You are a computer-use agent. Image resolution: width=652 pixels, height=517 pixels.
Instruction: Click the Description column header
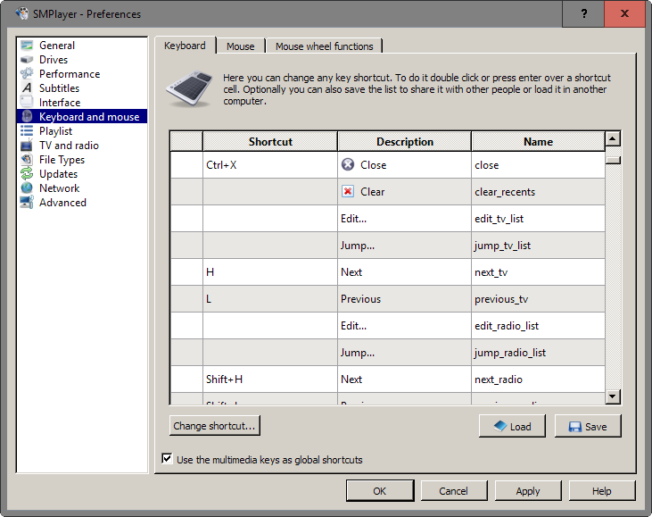405,142
